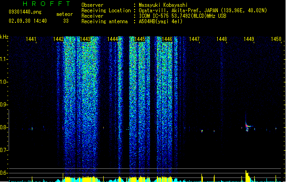Select observer name Masayuki Kobayashi
Image resolution: width=286 pixels, height=182 pixels.
[x=163, y=5]
